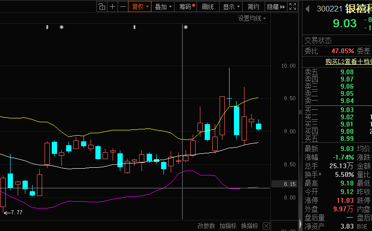
Task: Click the 涨幅 value -1.74%
Action: [x=343, y=157]
